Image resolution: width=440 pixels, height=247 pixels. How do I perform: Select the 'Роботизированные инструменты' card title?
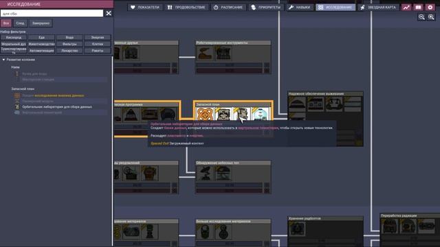[222, 43]
